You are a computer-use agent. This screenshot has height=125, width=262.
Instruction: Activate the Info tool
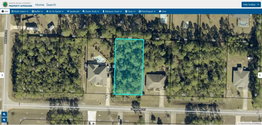5,11
